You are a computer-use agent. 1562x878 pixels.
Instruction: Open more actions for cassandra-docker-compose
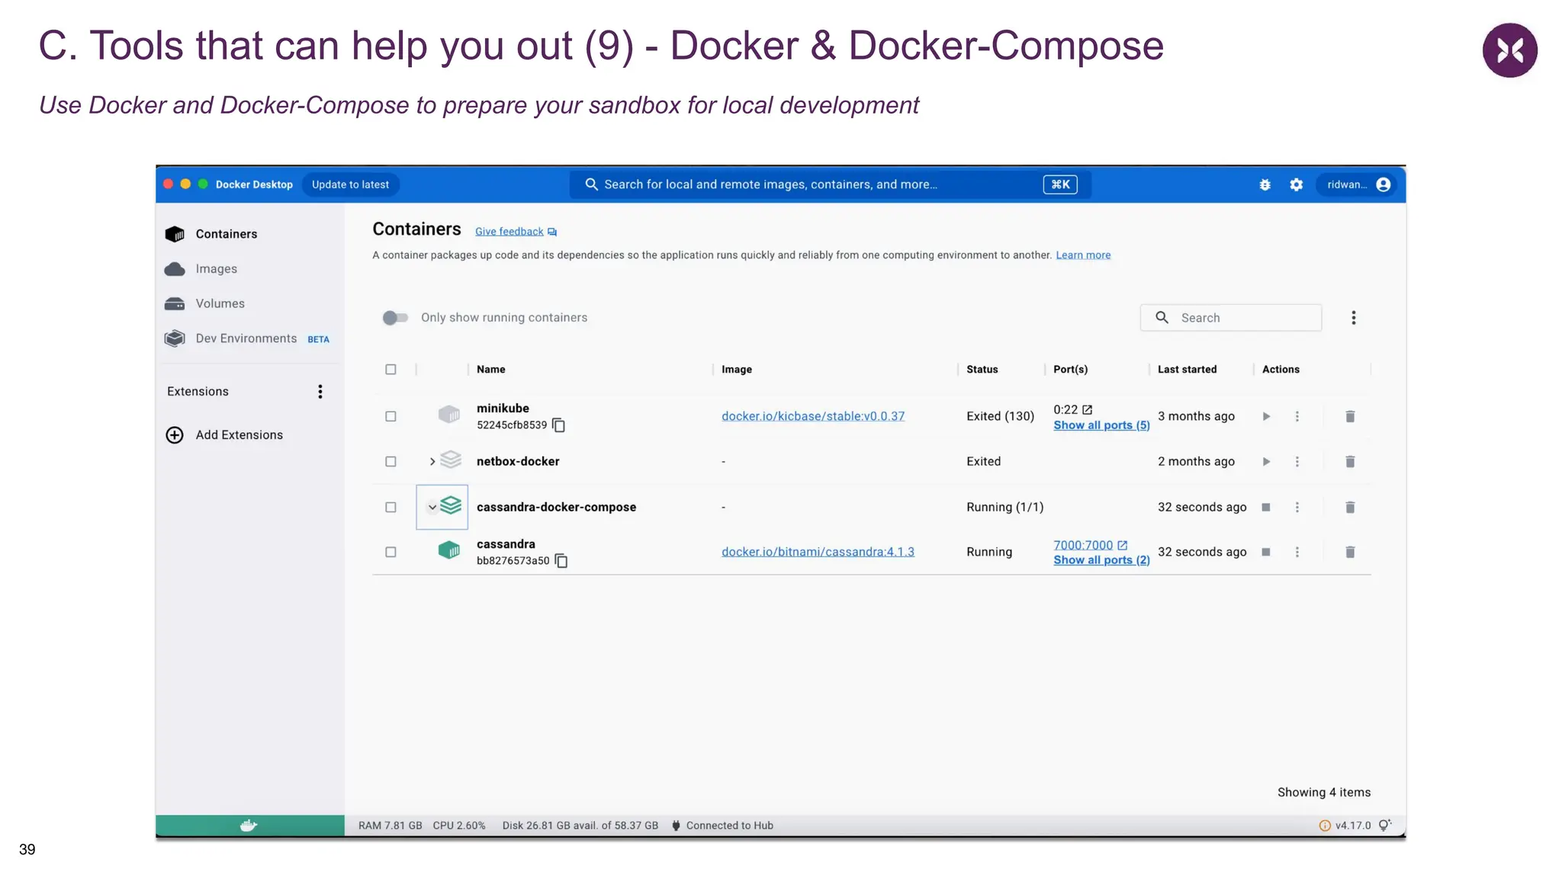point(1297,508)
